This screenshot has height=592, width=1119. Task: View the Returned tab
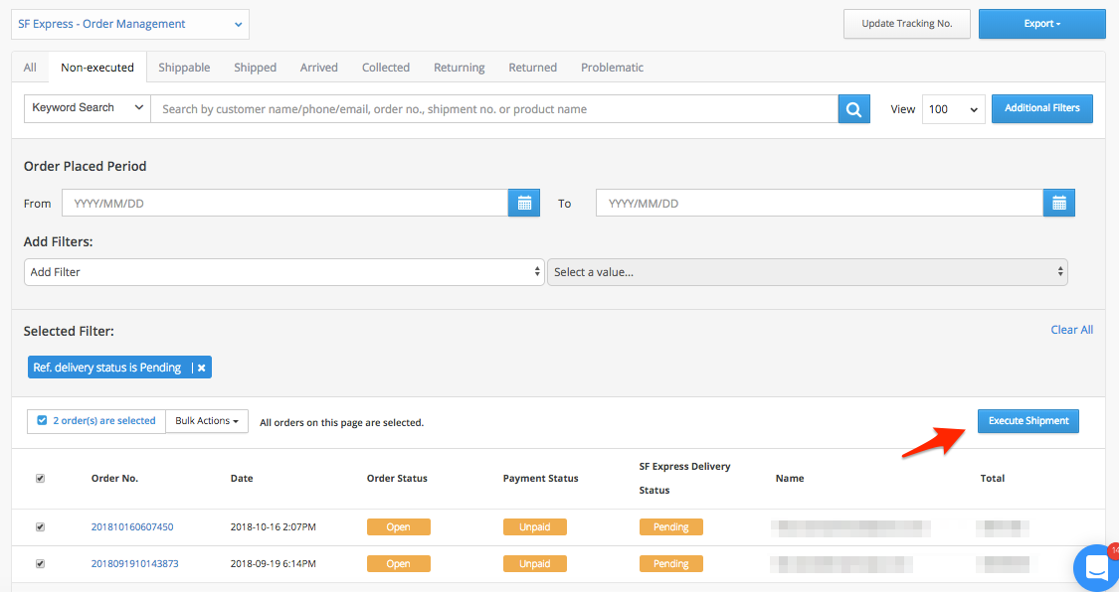[x=532, y=68]
